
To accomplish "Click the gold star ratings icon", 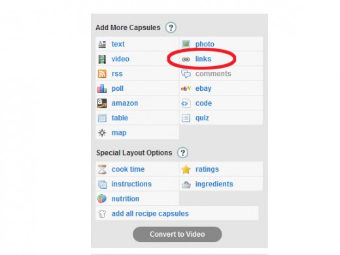I will point(186,169).
